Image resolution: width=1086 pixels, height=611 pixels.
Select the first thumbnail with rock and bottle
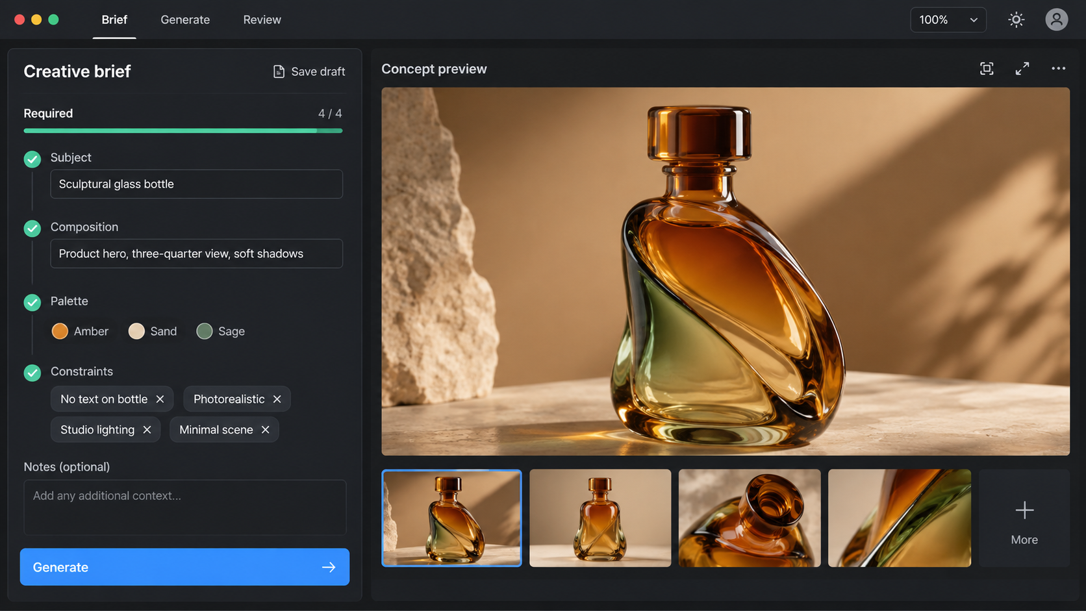point(451,518)
